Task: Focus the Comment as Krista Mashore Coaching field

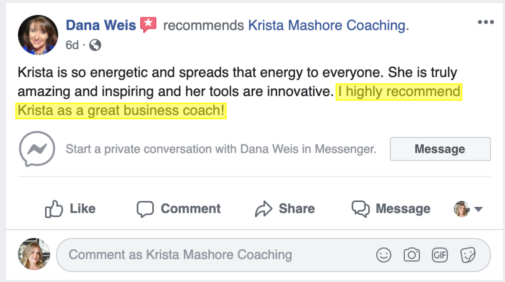Action: [274, 255]
